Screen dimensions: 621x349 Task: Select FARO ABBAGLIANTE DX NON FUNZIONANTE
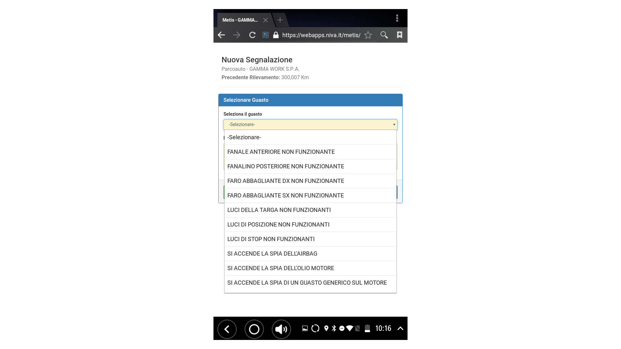(285, 181)
